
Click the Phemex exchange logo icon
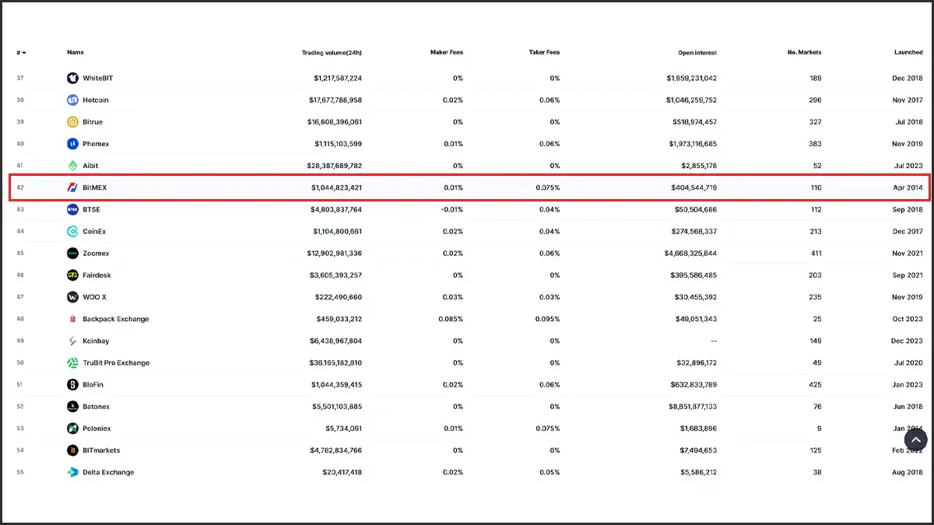click(x=72, y=144)
